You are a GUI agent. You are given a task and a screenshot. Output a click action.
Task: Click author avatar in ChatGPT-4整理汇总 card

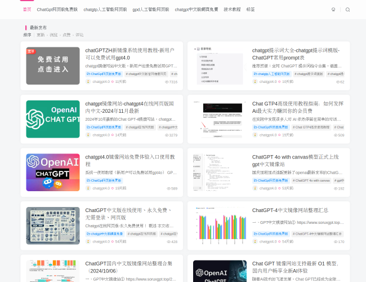tap(255, 241)
